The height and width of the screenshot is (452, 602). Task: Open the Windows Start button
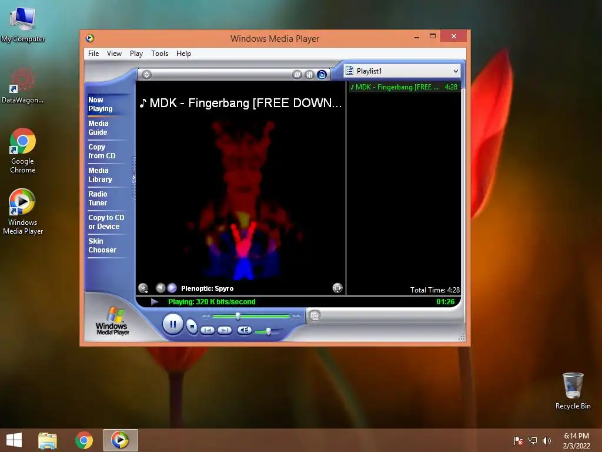click(14, 440)
